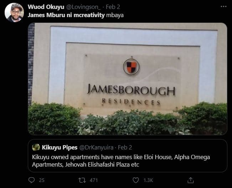
Task: Open Wuod Okuyu's profile picture
Action: (x=14, y=12)
